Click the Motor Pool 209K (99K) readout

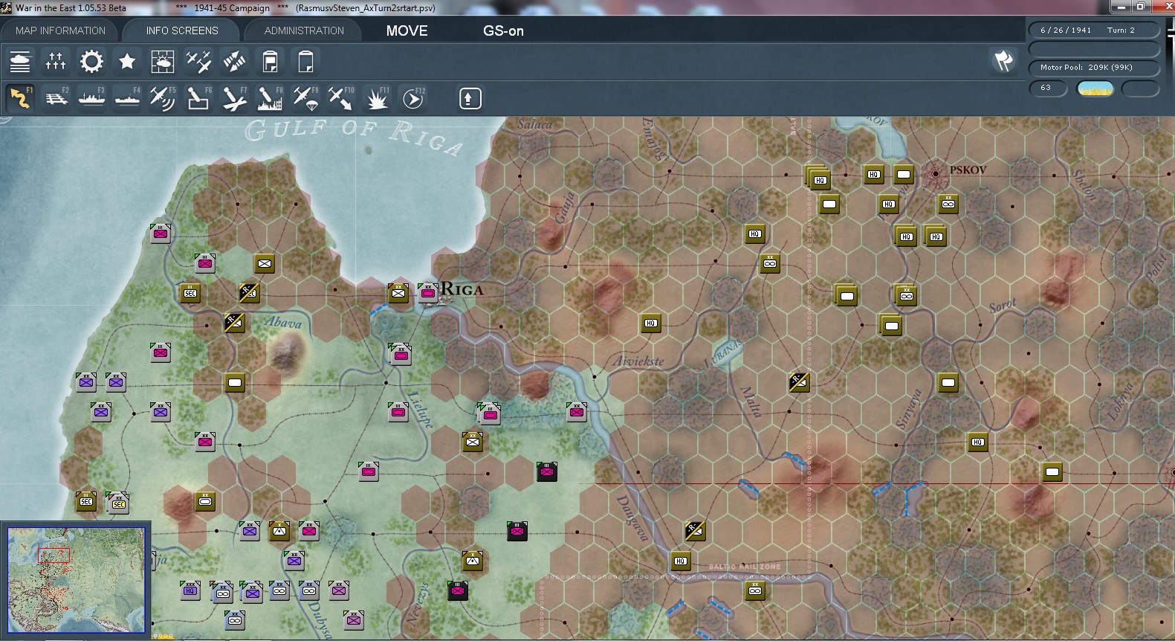click(x=1094, y=68)
